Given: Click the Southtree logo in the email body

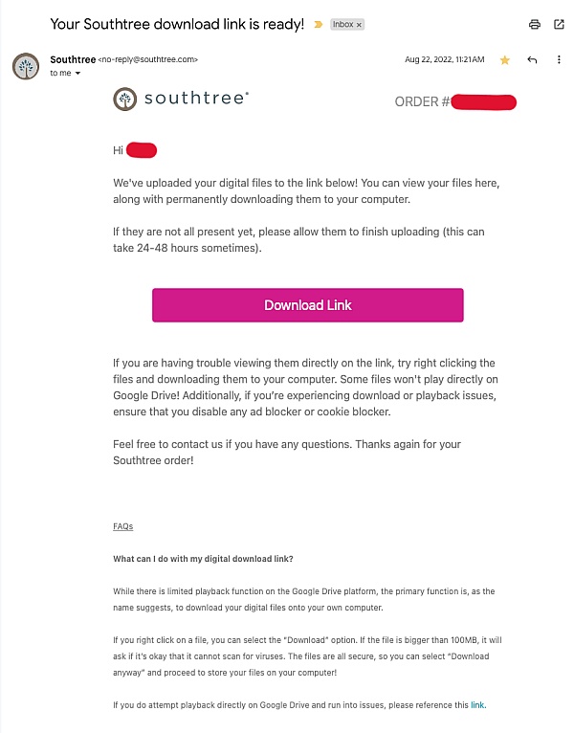Looking at the screenshot, I should tap(181, 99).
